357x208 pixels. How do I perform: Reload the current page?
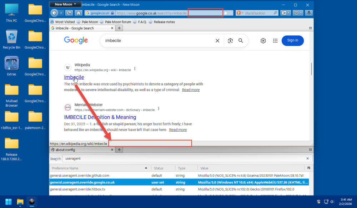pos(69,13)
